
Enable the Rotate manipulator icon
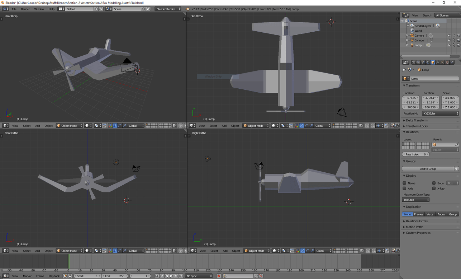click(120, 125)
